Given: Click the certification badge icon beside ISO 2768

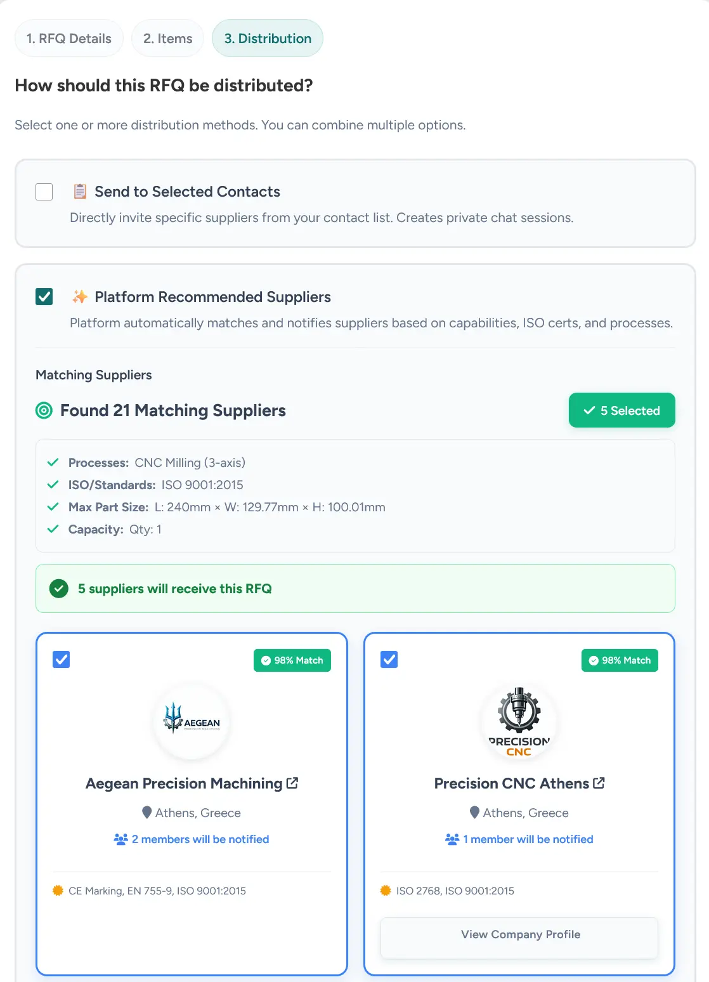Looking at the screenshot, I should 386,891.
